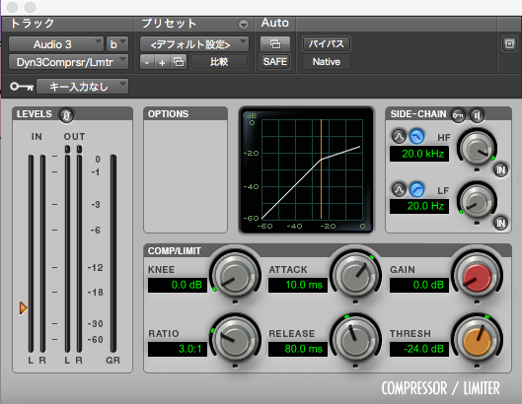Select HF band-pass filter shape icon

coord(399,136)
